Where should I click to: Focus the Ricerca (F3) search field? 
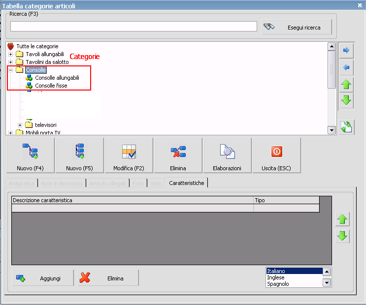(133, 27)
